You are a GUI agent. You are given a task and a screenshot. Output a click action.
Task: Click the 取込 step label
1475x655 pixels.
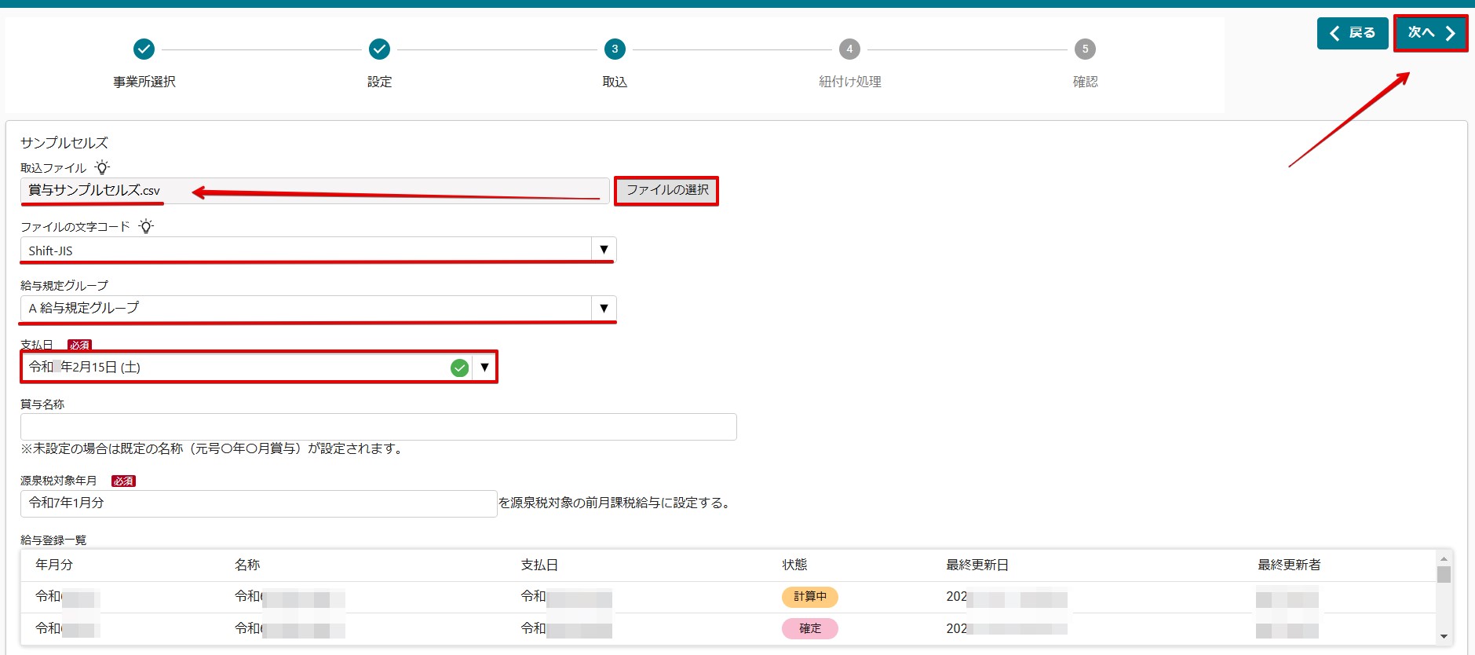615,82
